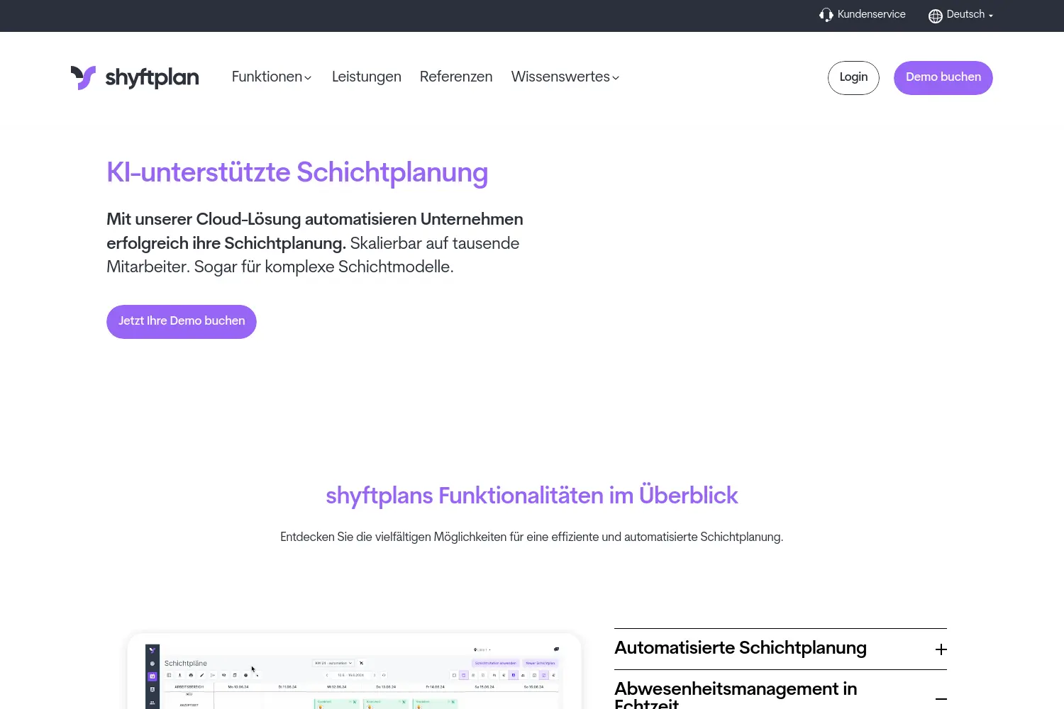Go to Referenzen
The image size is (1064, 709).
click(456, 77)
